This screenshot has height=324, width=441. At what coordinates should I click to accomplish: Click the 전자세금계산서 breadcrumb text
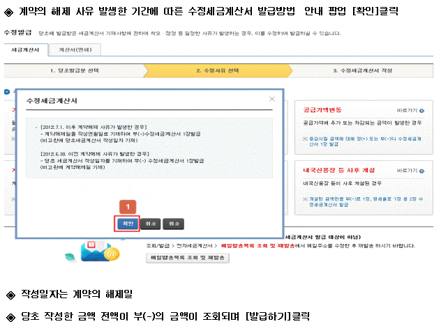tap(194, 246)
